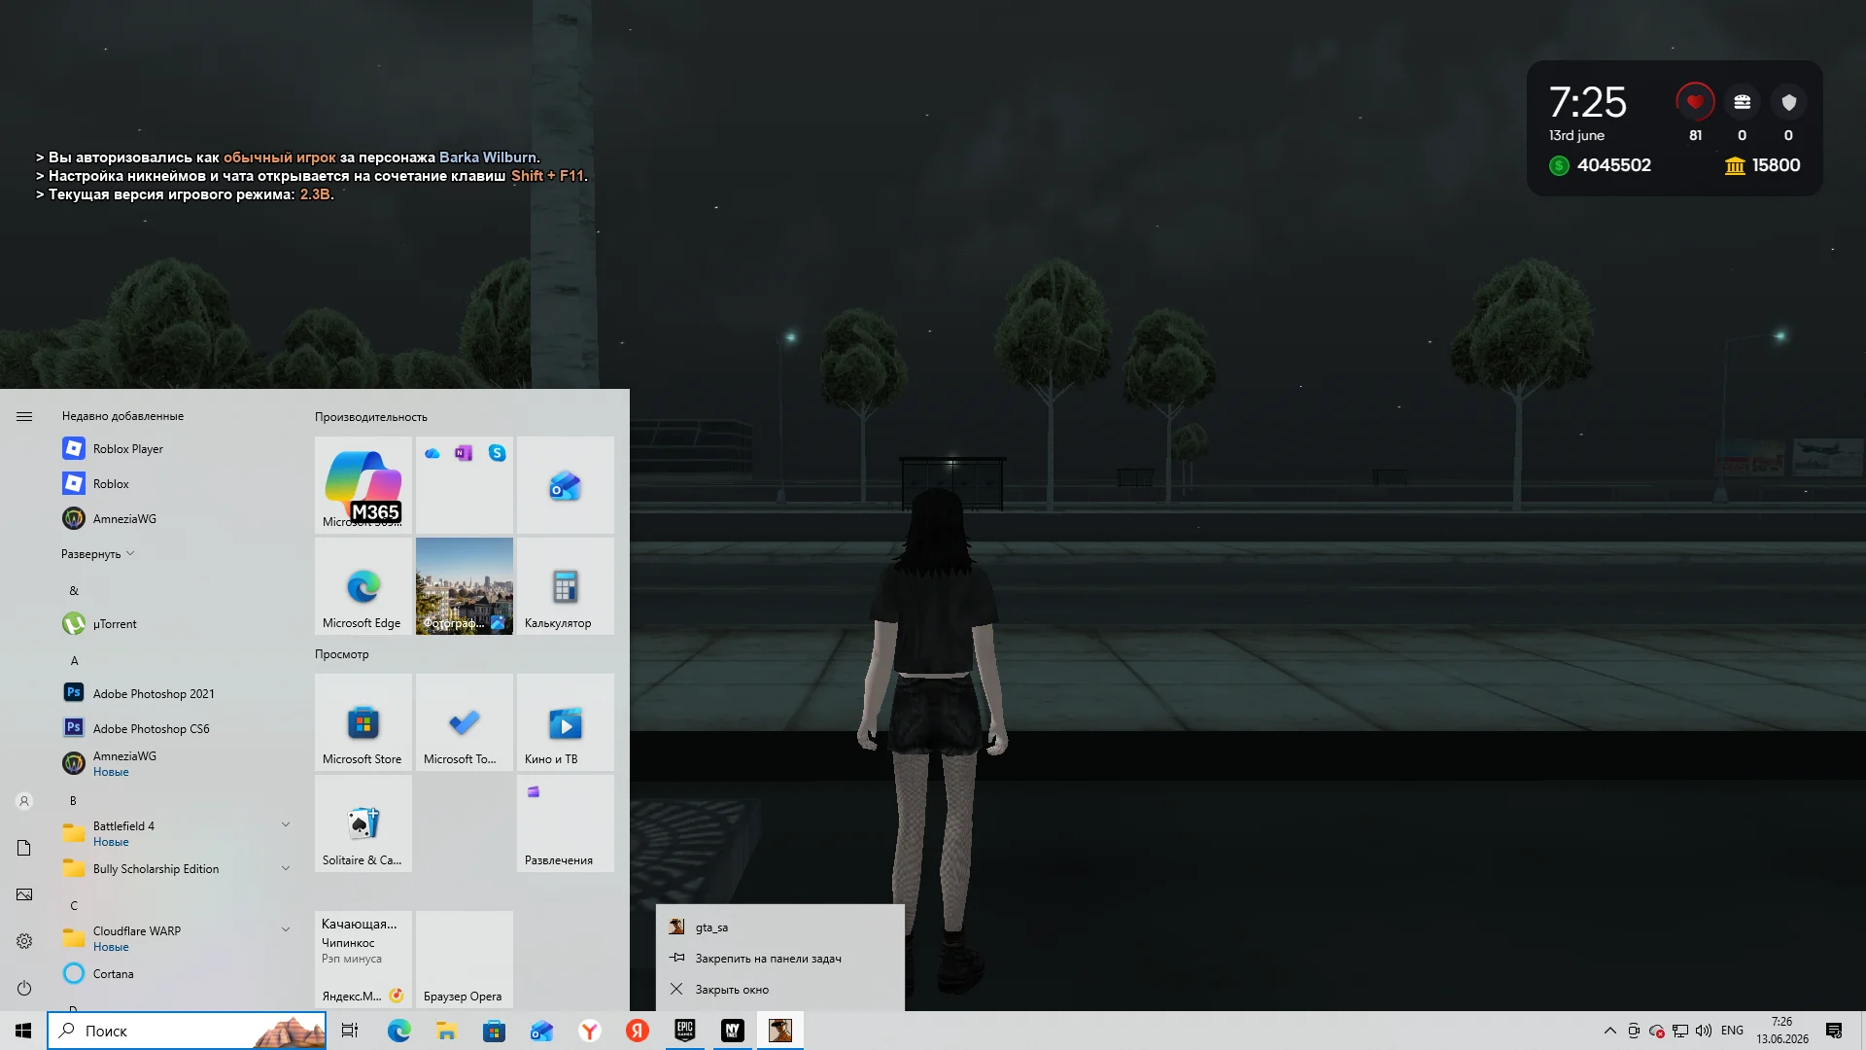Select gta_sa in the taskbar jump list
The height and width of the screenshot is (1050, 1866).
(780, 927)
